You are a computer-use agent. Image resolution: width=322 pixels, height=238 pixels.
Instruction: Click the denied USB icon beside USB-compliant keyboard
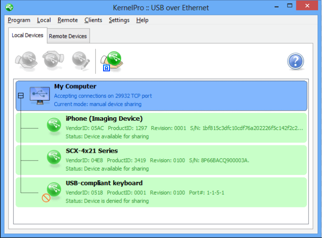(x=52, y=192)
